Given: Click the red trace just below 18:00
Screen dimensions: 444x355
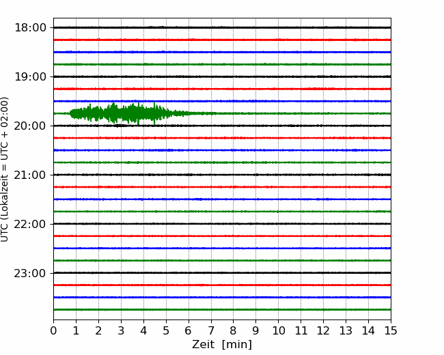Looking at the screenshot, I should click(222, 40).
